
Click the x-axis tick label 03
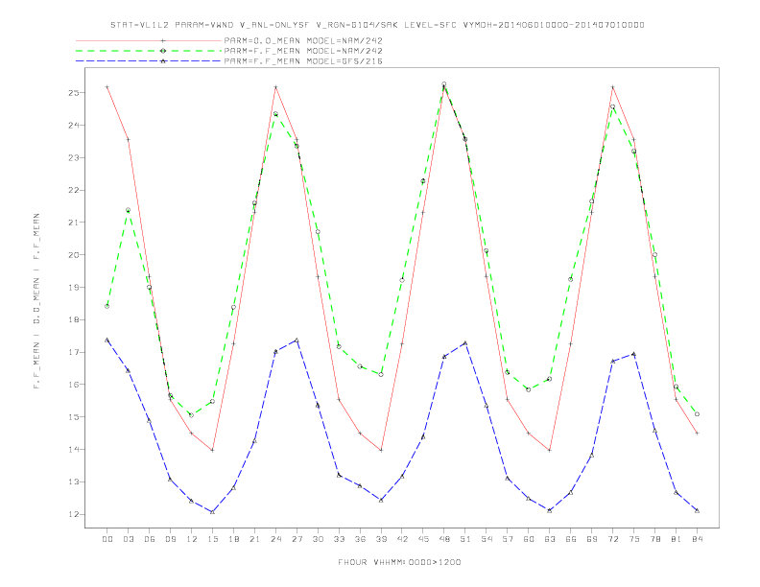point(128,539)
